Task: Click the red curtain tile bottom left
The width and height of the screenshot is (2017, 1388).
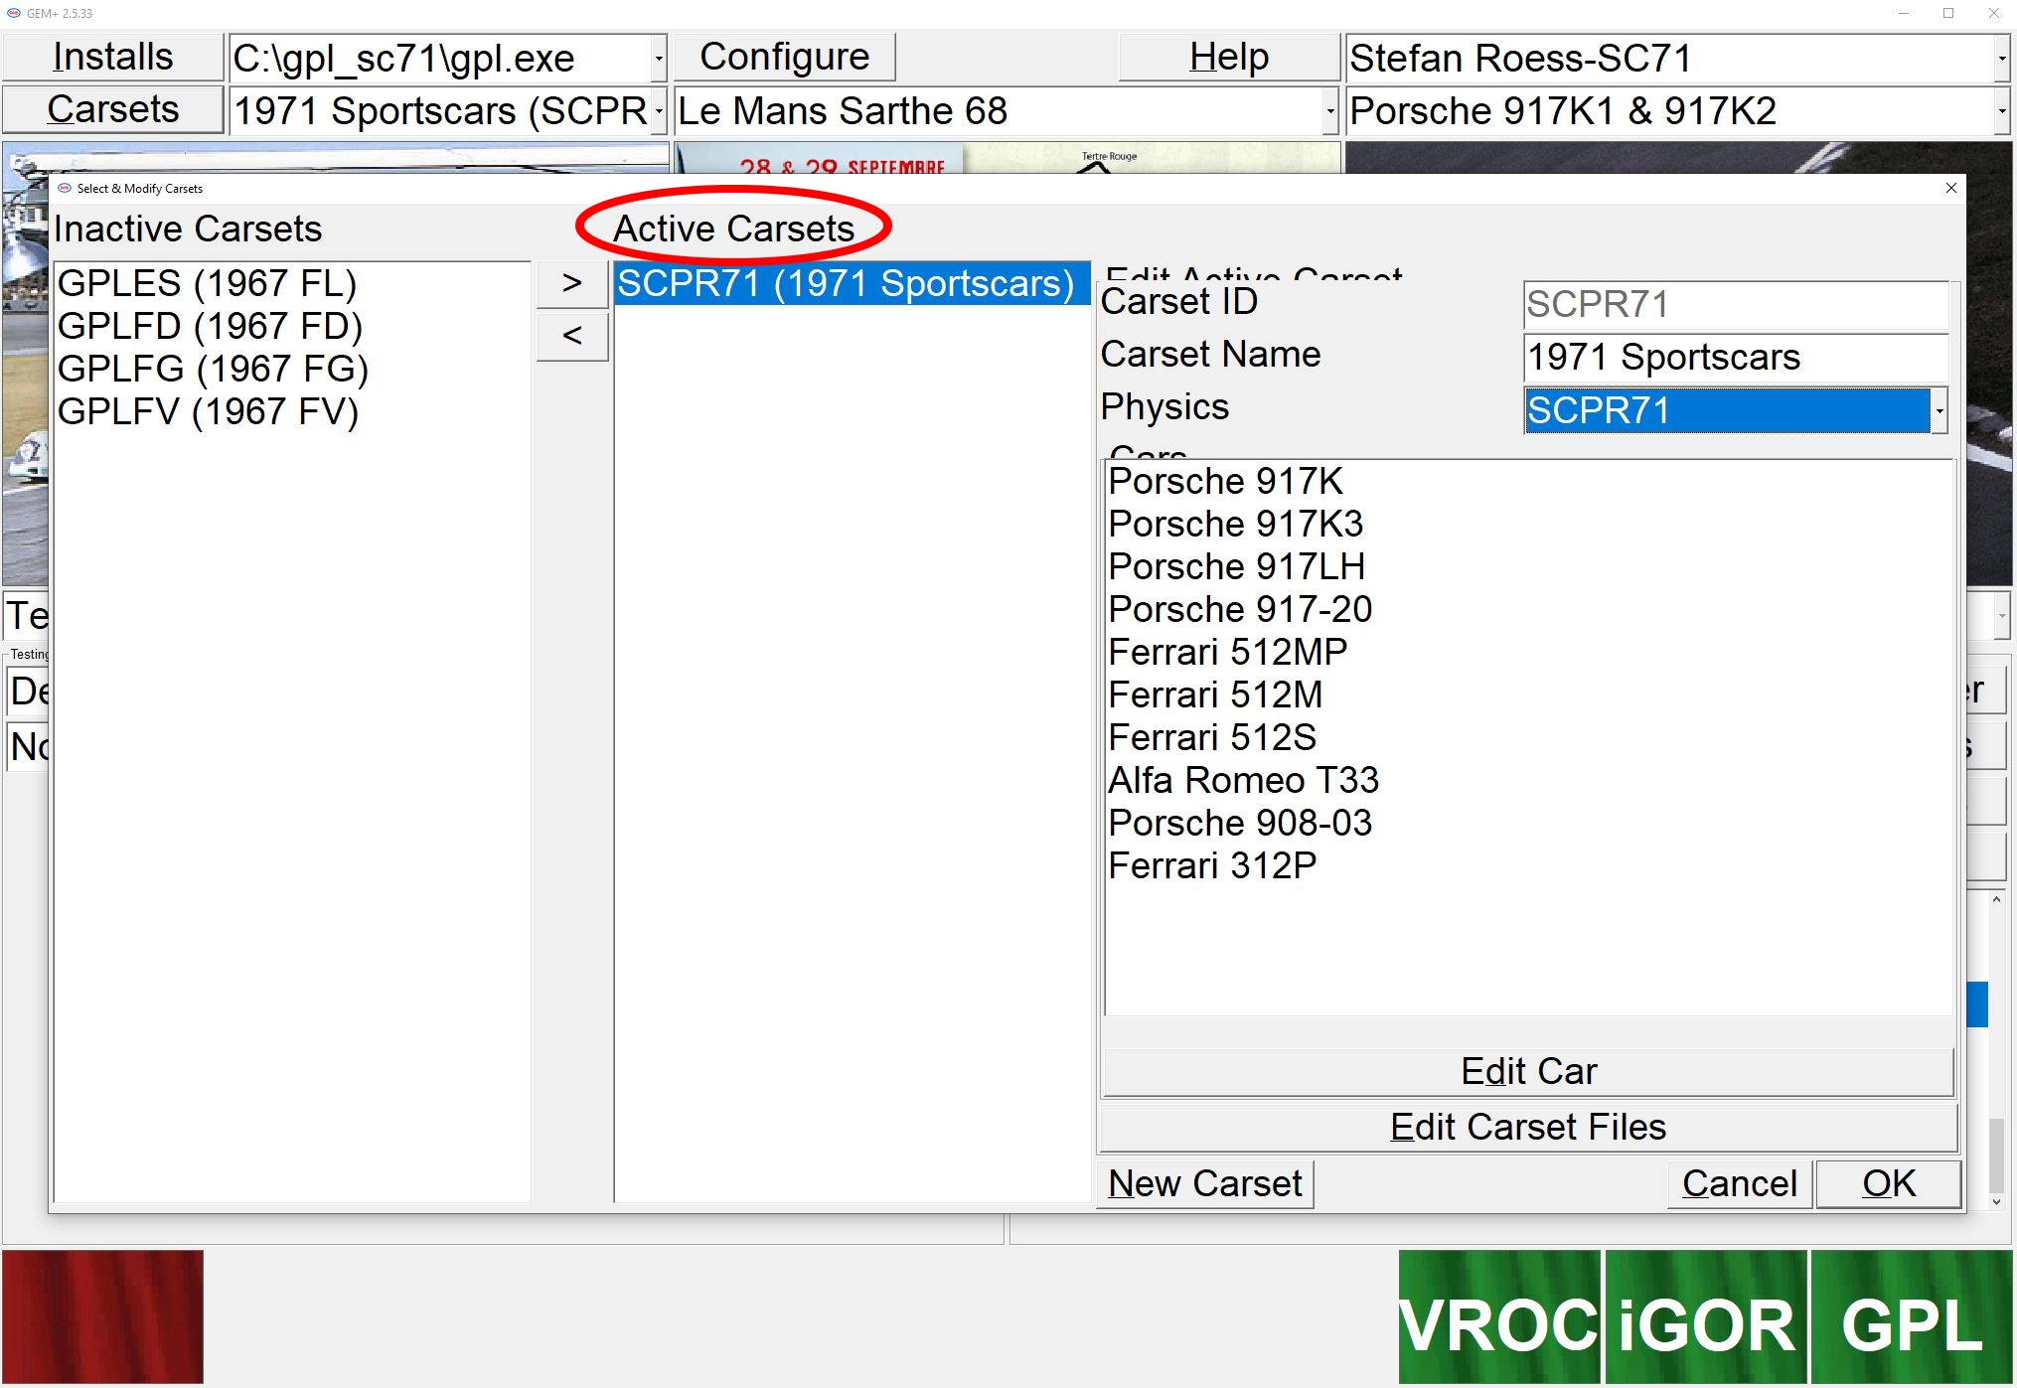Action: (x=103, y=1316)
